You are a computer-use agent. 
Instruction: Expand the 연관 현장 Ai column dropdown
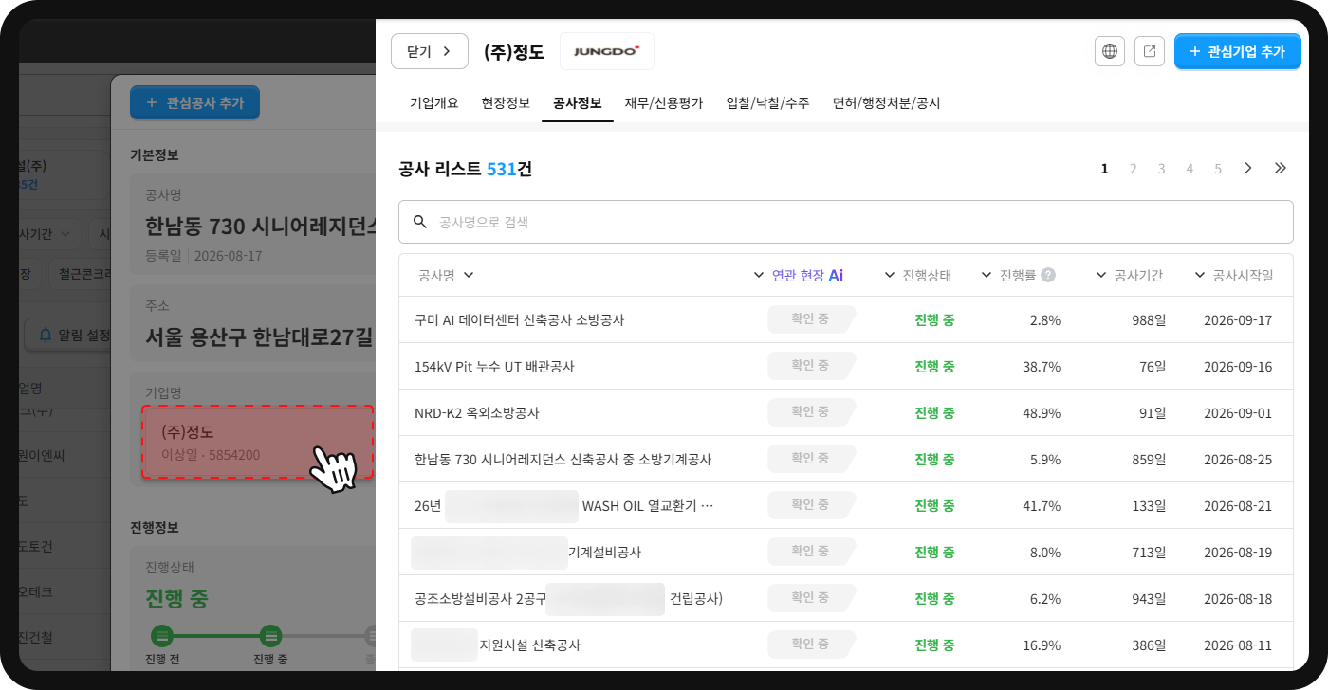[x=798, y=275]
